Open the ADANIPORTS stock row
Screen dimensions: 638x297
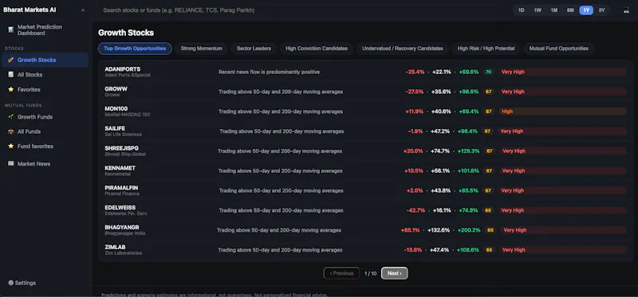365,72
